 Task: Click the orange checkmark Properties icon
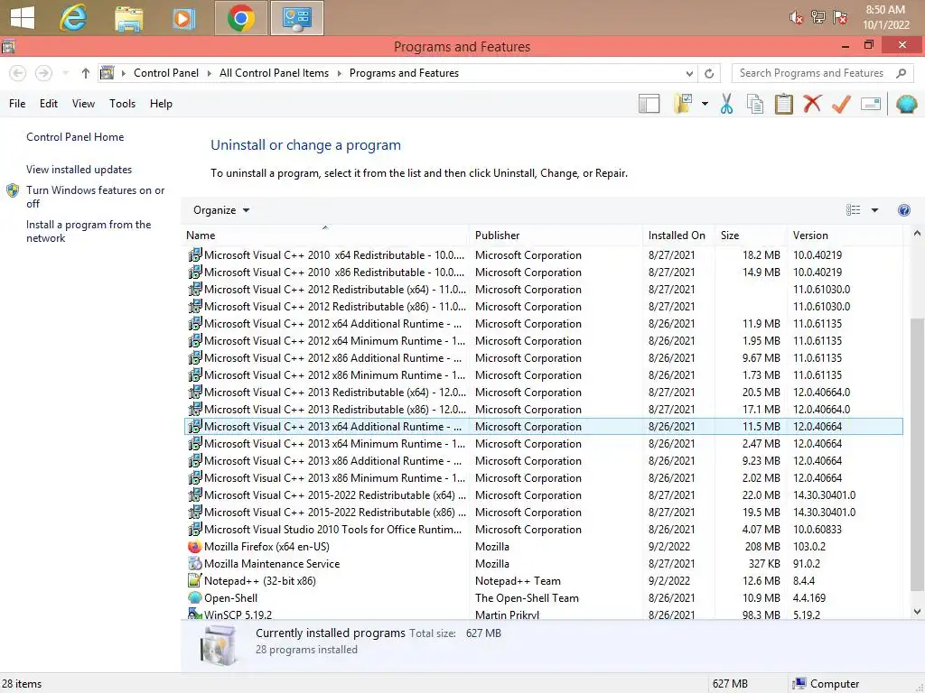coord(841,104)
